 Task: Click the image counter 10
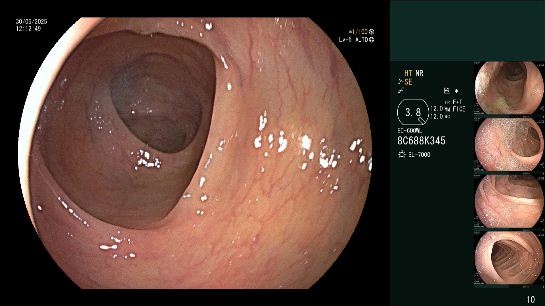click(531, 299)
